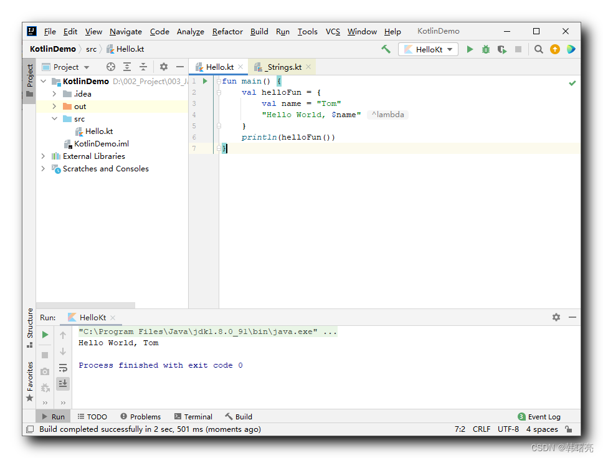603x458 pixels.
Task: Open Event Log in status bar
Action: [539, 417]
